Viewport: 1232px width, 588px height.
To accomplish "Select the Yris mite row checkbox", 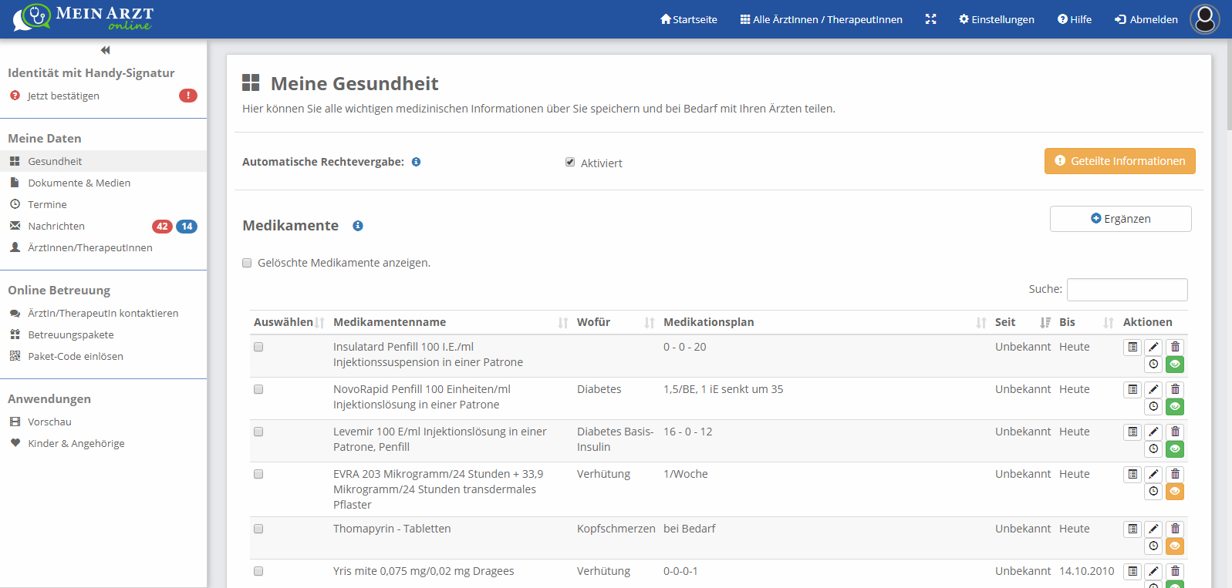I will point(258,571).
